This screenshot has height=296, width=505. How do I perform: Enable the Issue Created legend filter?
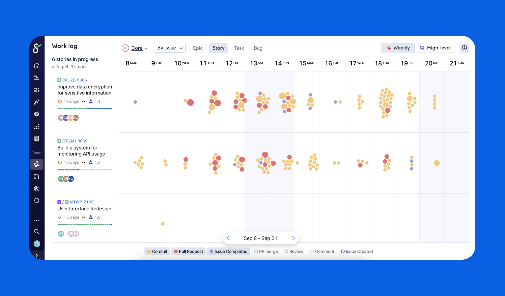coord(357,251)
